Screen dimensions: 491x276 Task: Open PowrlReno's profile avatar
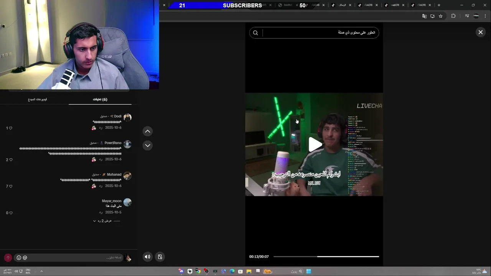[127, 144]
